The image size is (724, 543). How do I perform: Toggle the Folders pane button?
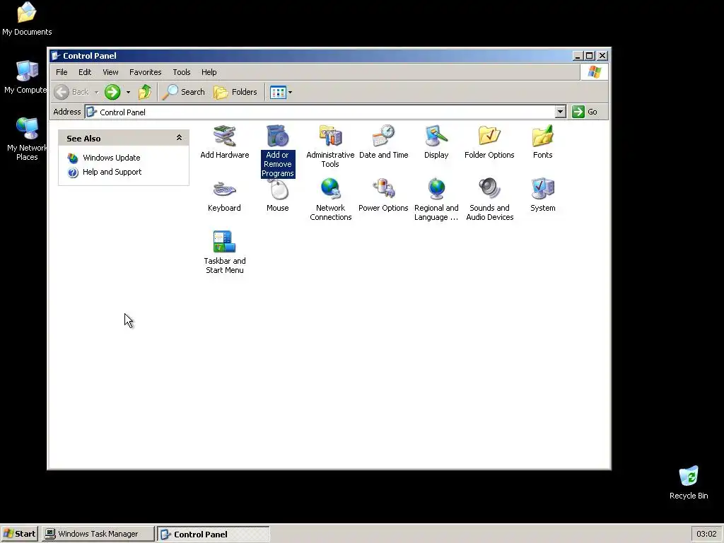pos(235,92)
